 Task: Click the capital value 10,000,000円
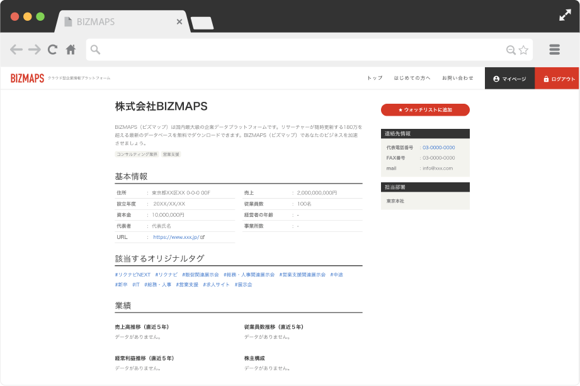pyautogui.click(x=168, y=215)
